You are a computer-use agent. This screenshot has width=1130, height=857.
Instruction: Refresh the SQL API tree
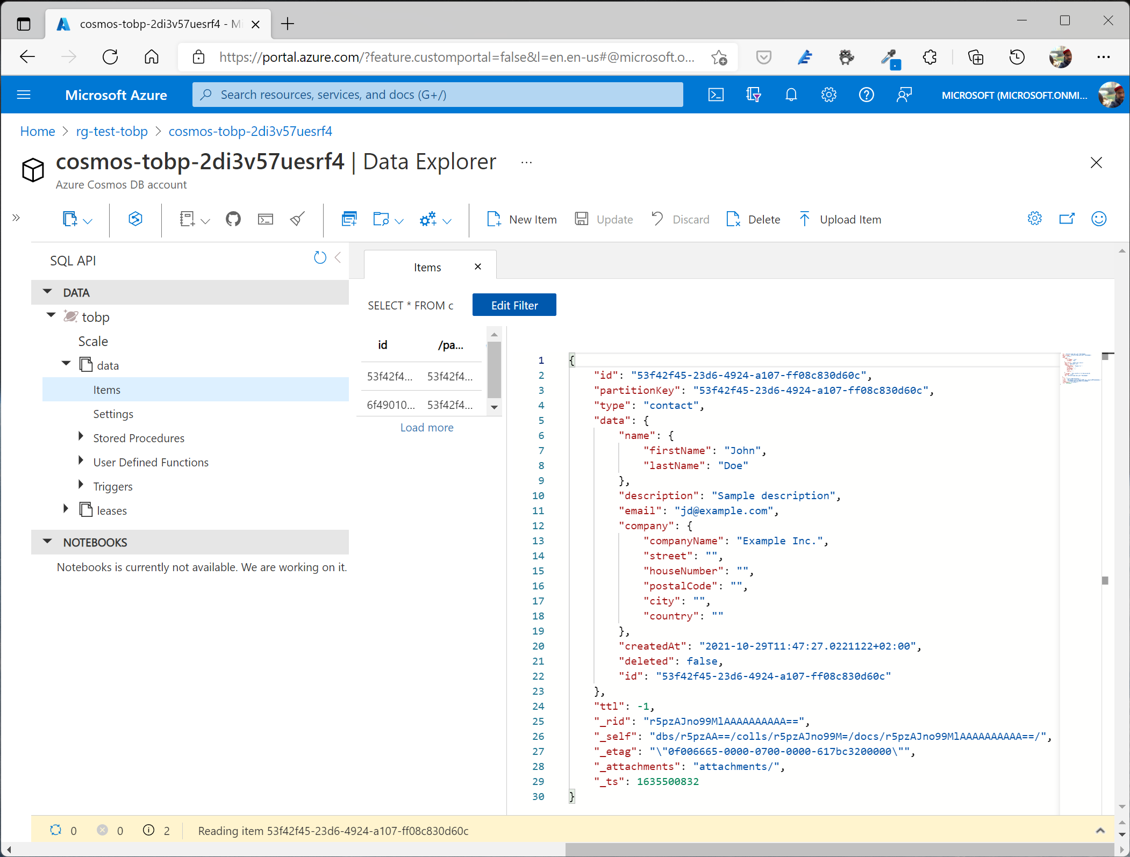tap(320, 258)
